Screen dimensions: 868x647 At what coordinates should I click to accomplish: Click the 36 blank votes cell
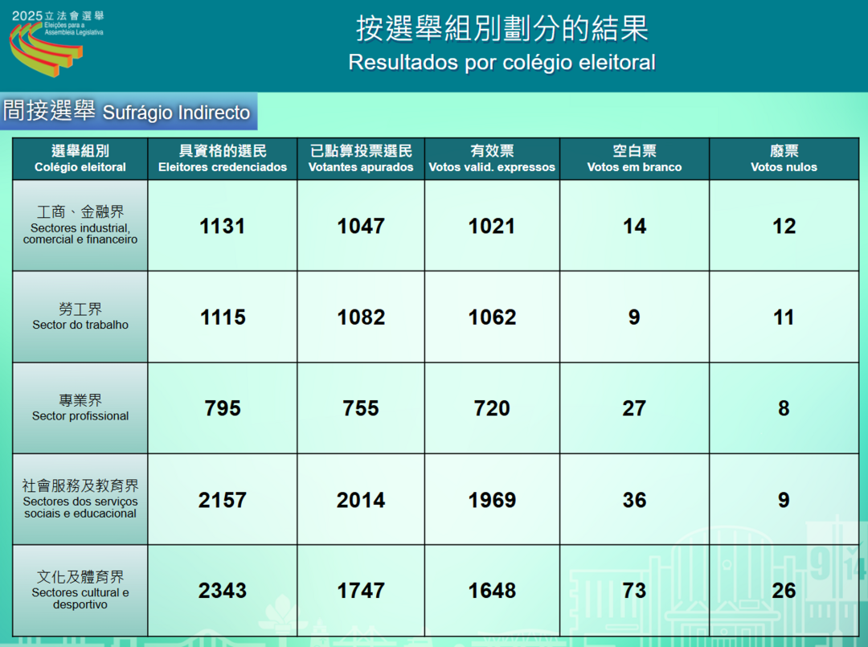pos(634,500)
